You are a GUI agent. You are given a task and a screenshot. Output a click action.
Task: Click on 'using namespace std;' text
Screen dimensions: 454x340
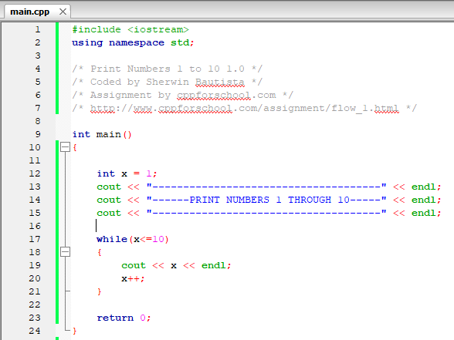click(x=133, y=43)
